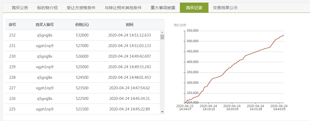Screen dimensions: 310x121
Task: Click the 350,000 y-axis label
Action: pos(193,72)
